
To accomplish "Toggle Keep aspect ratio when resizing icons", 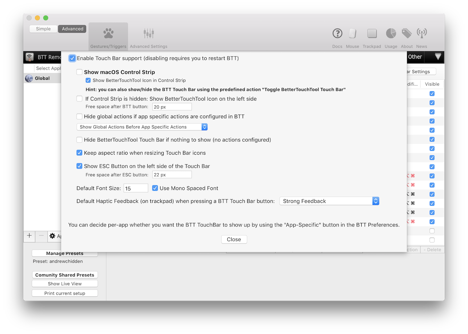I will click(79, 153).
